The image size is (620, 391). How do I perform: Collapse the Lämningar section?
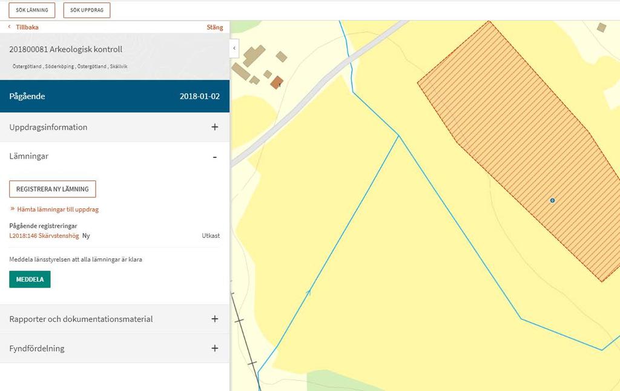(x=114, y=156)
